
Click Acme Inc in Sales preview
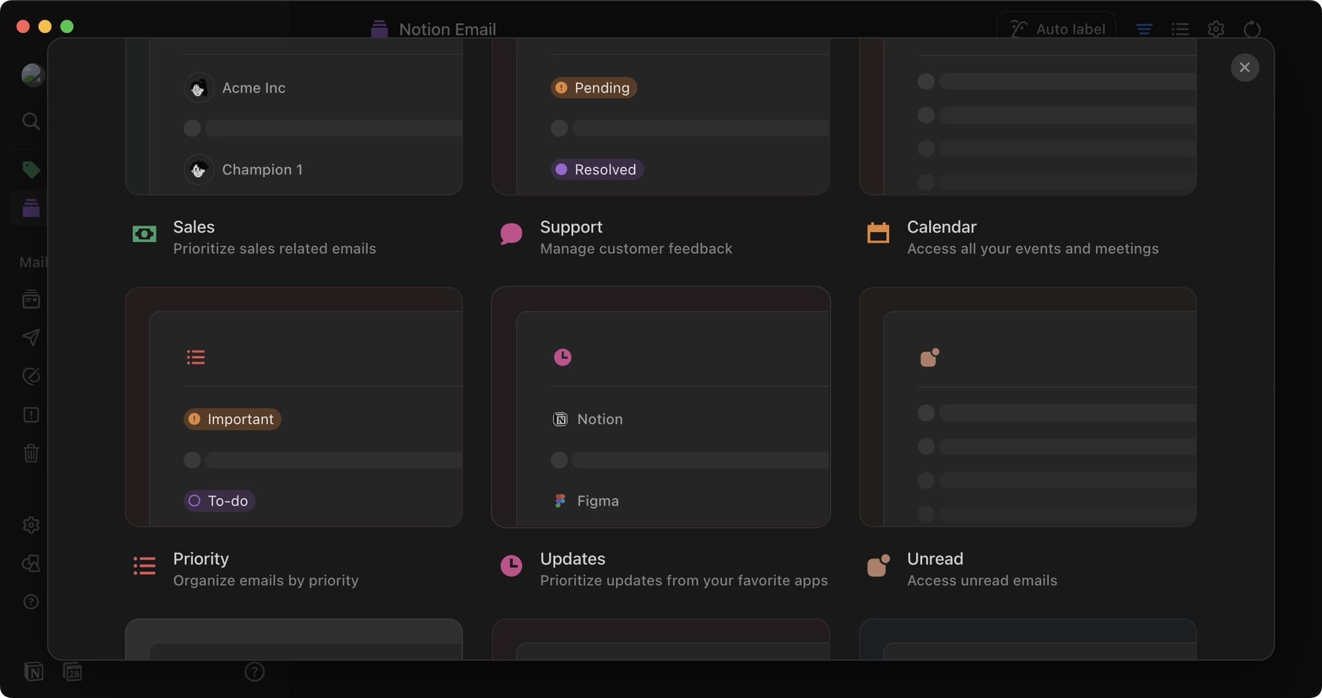click(x=235, y=88)
